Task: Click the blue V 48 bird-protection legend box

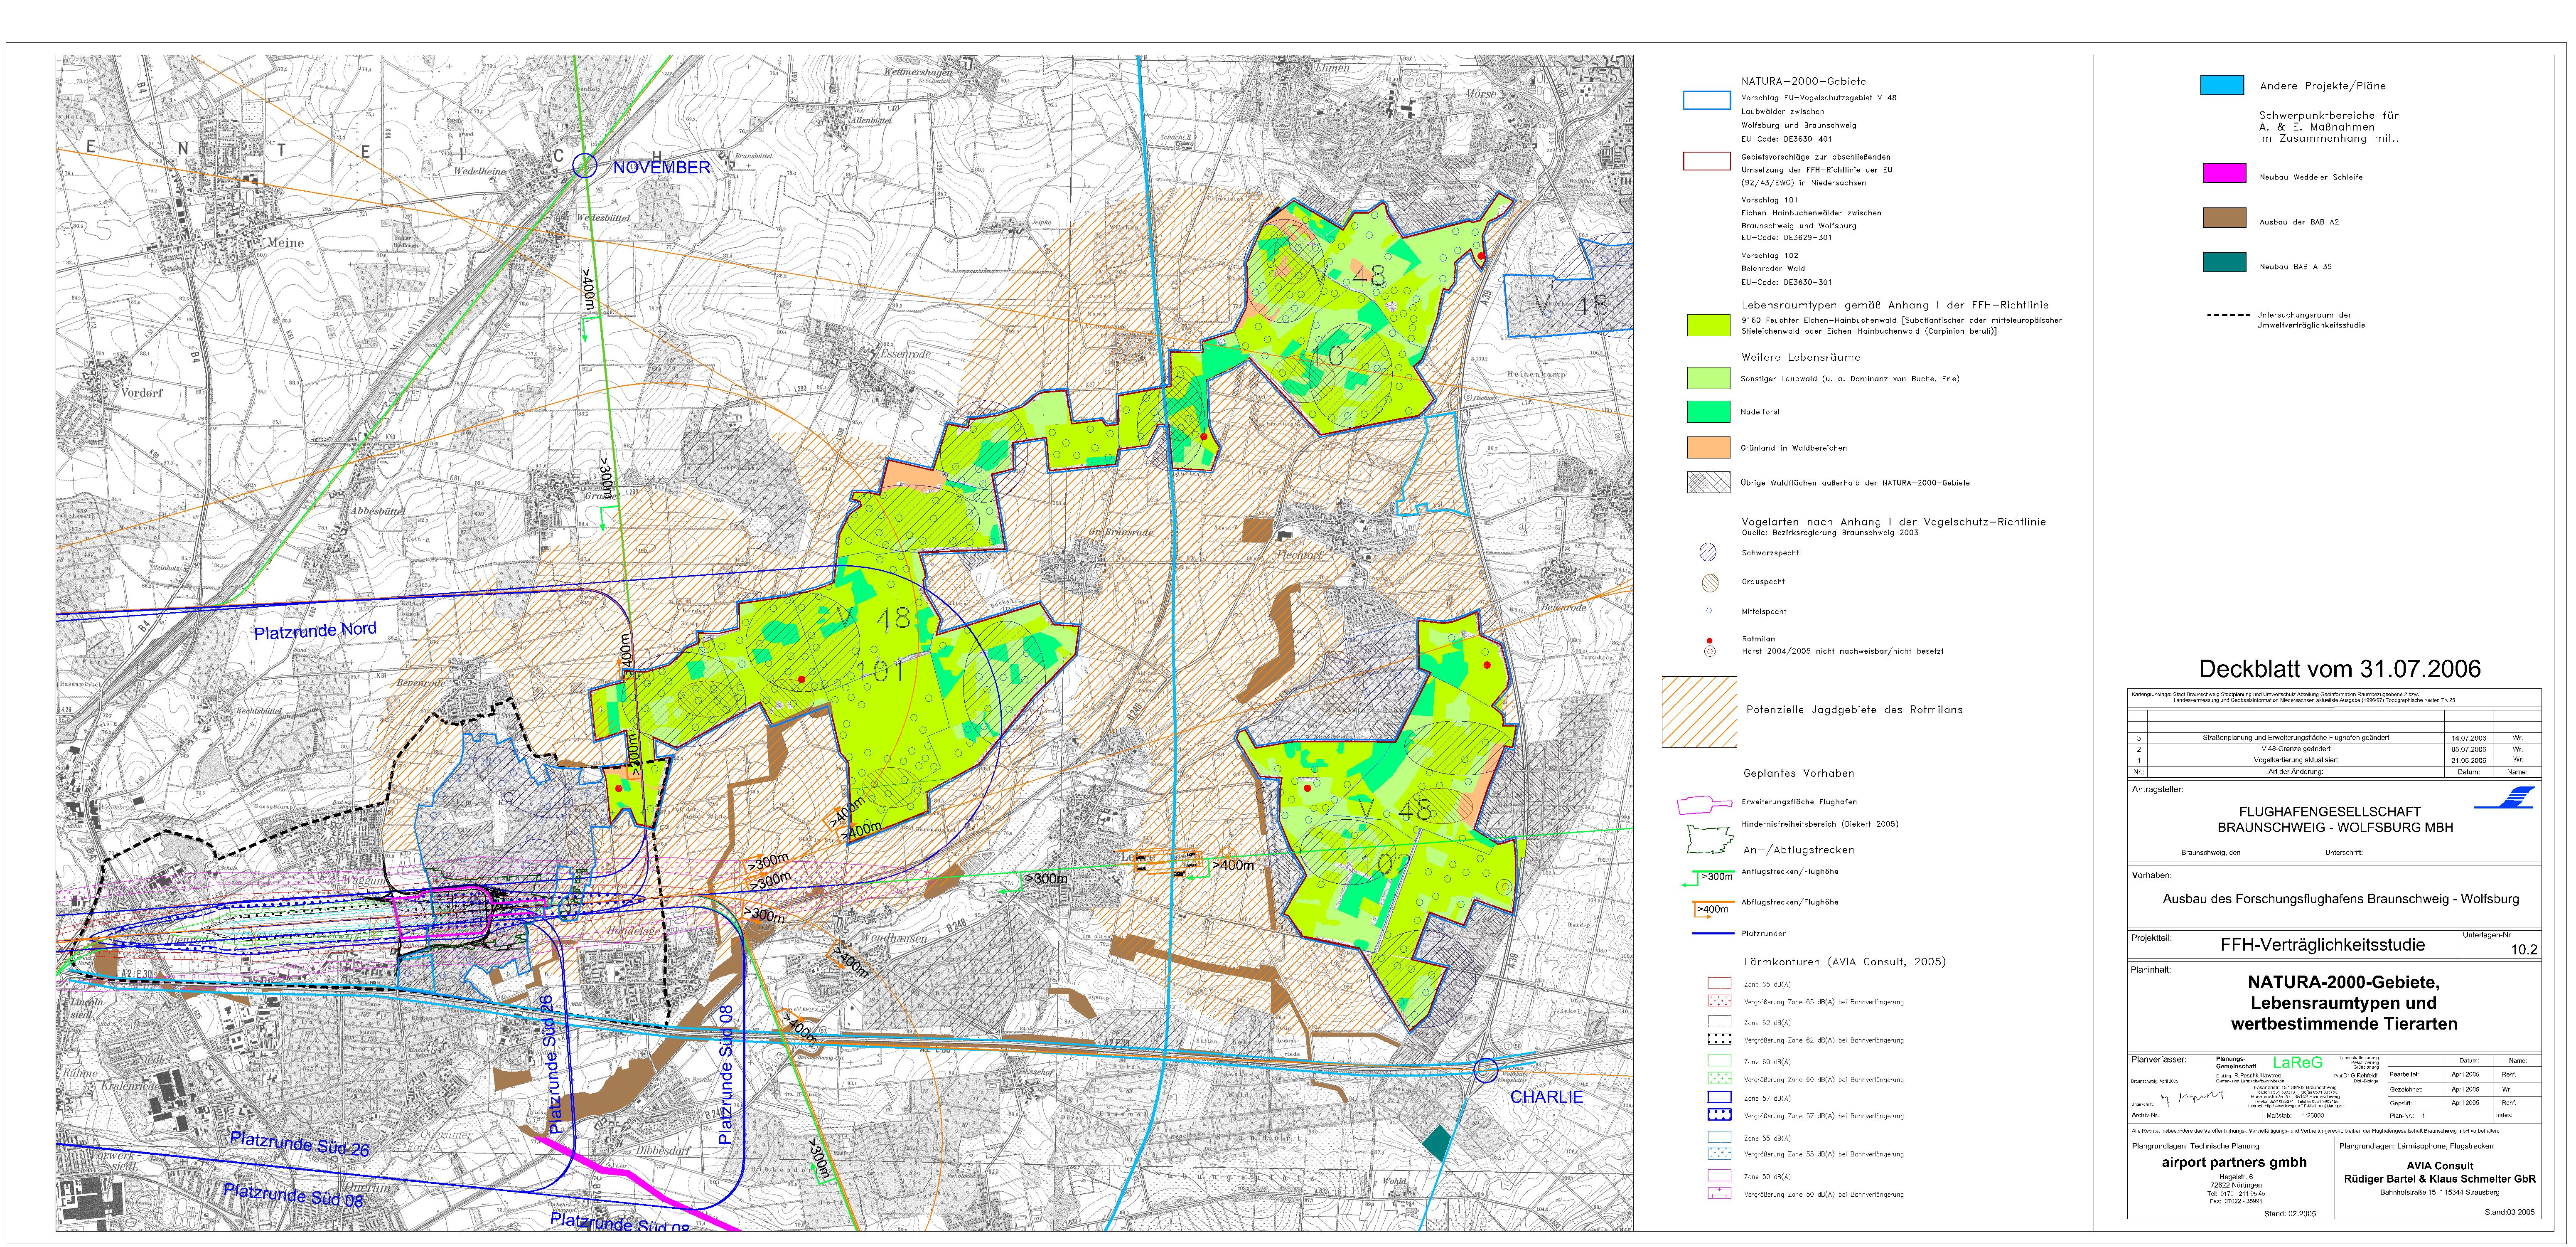Action: [x=1707, y=100]
